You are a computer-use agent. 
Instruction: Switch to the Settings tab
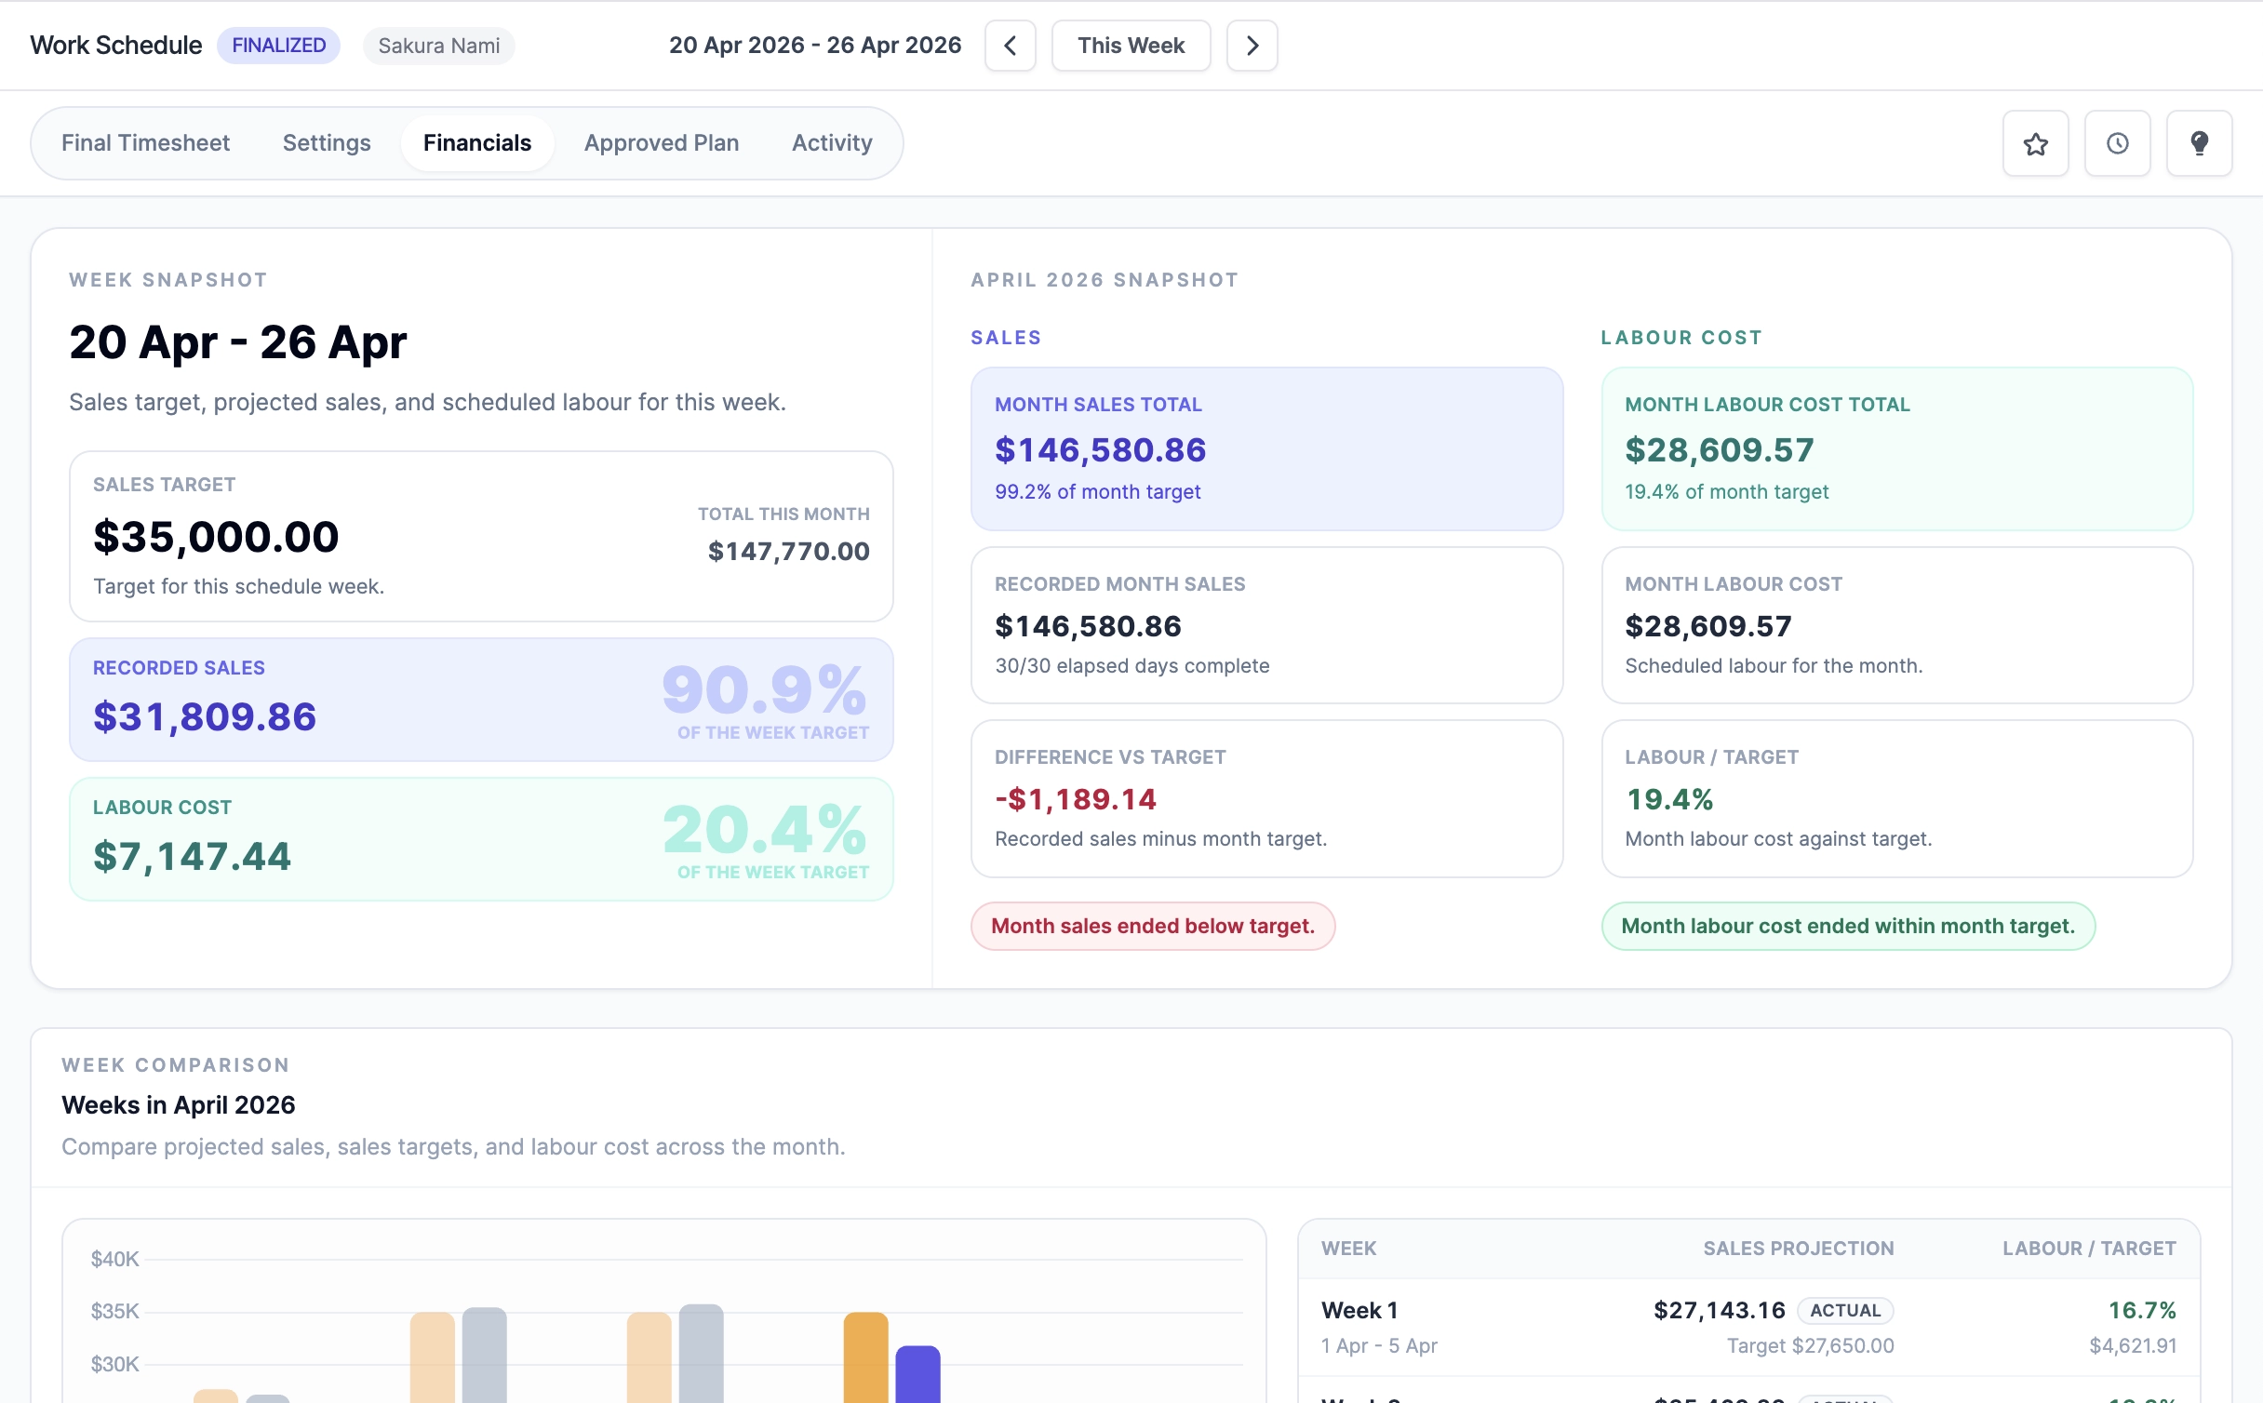point(327,143)
